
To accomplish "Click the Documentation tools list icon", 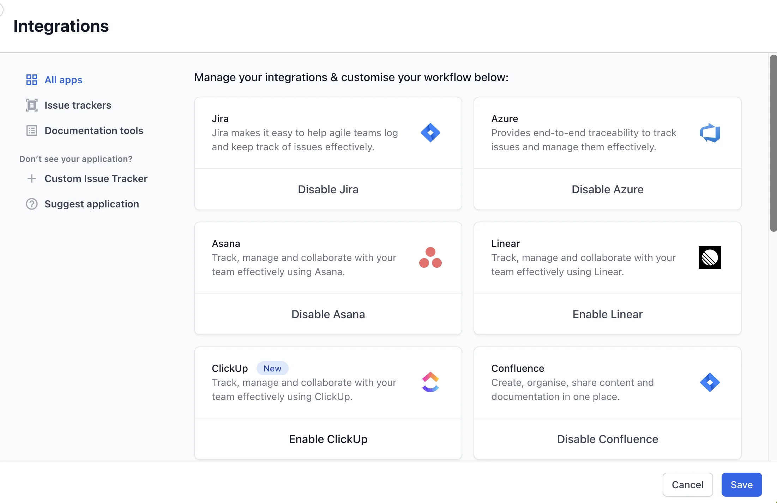I will [32, 131].
